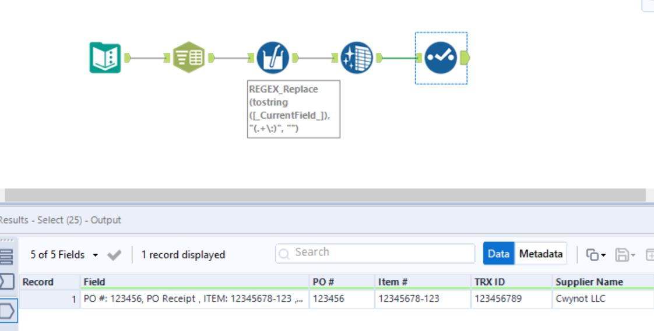This screenshot has width=654, height=331.
Task: Open the copy results dropdown
Action: (x=596, y=255)
